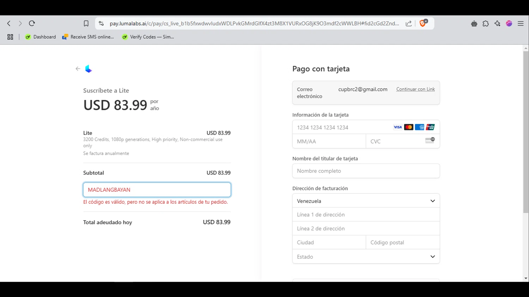Go forward with the browser forward arrow

pyautogui.click(x=20, y=23)
